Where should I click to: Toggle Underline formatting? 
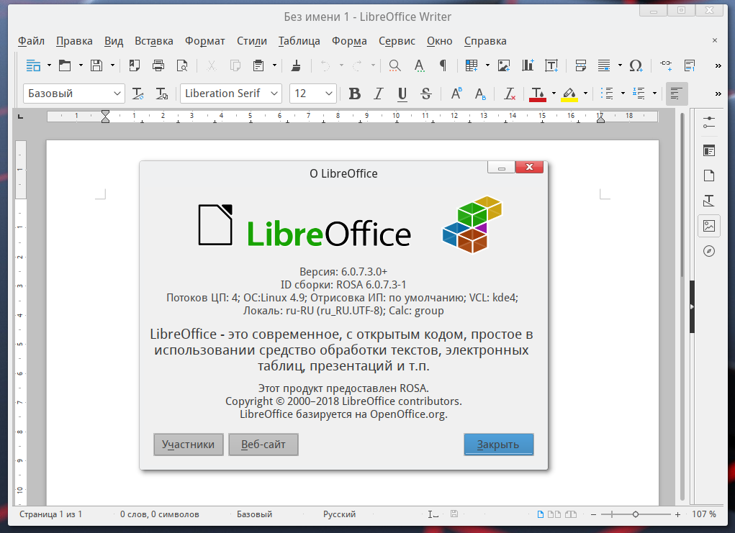coord(402,94)
